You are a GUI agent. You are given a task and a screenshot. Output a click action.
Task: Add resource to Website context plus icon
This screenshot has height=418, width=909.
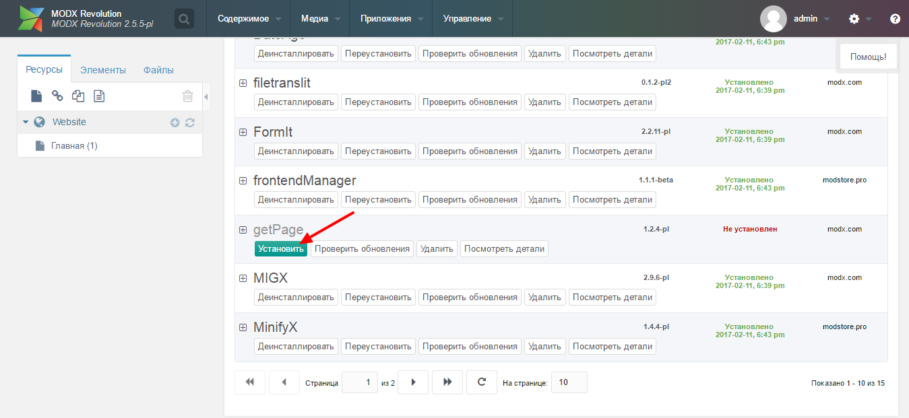175,123
